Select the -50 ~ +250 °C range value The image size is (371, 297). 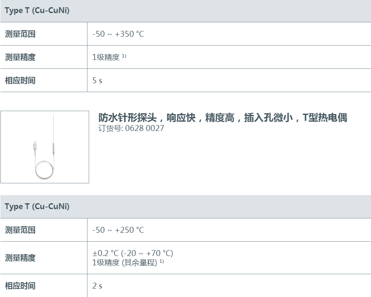(x=118, y=230)
